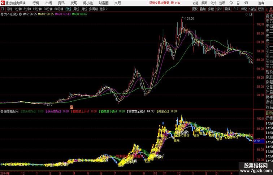The image size is (273, 175).
Task: Click the 多股 multi-stock button
Action: click(x=211, y=9)
